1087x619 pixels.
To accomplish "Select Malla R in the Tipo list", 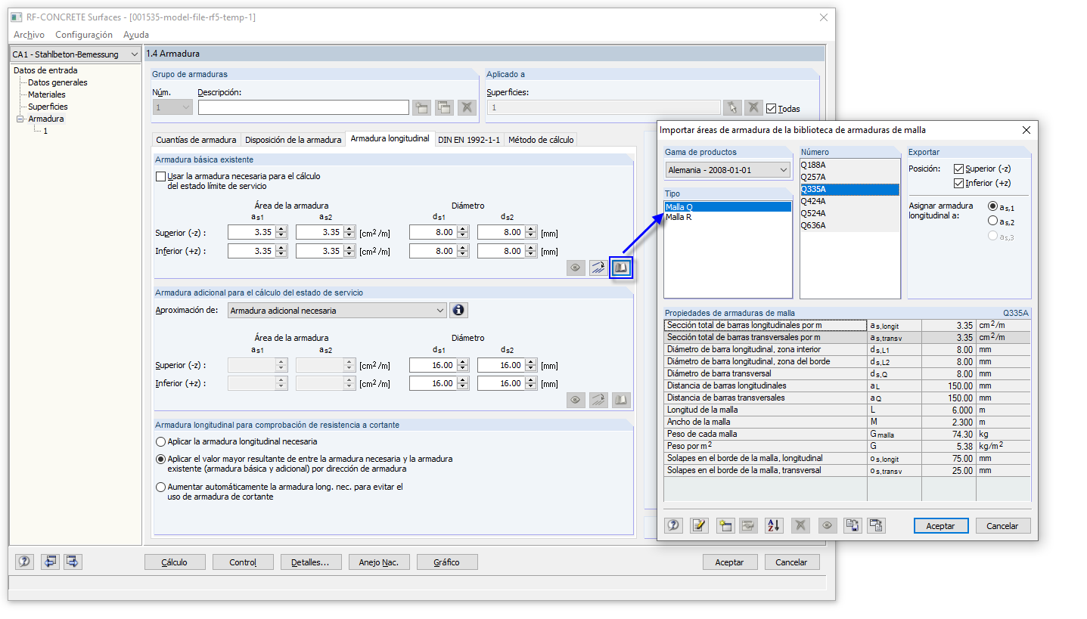I will click(x=728, y=218).
